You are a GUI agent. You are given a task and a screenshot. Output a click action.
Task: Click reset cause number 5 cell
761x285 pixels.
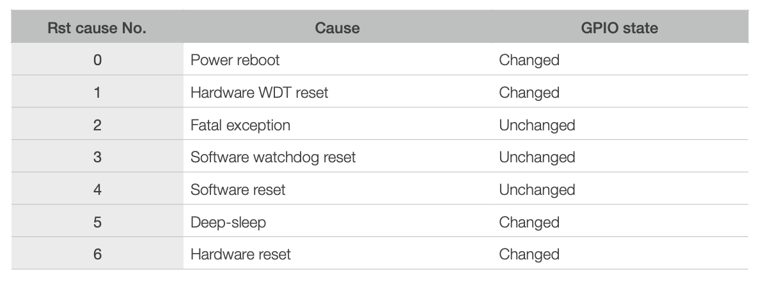click(97, 222)
